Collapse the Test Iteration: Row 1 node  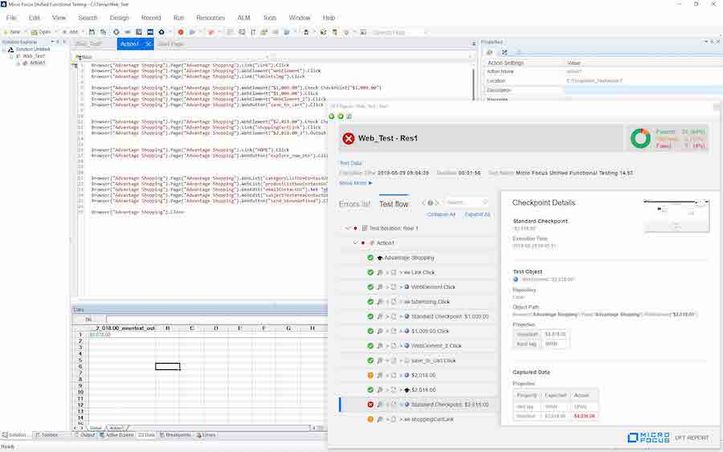pos(347,228)
